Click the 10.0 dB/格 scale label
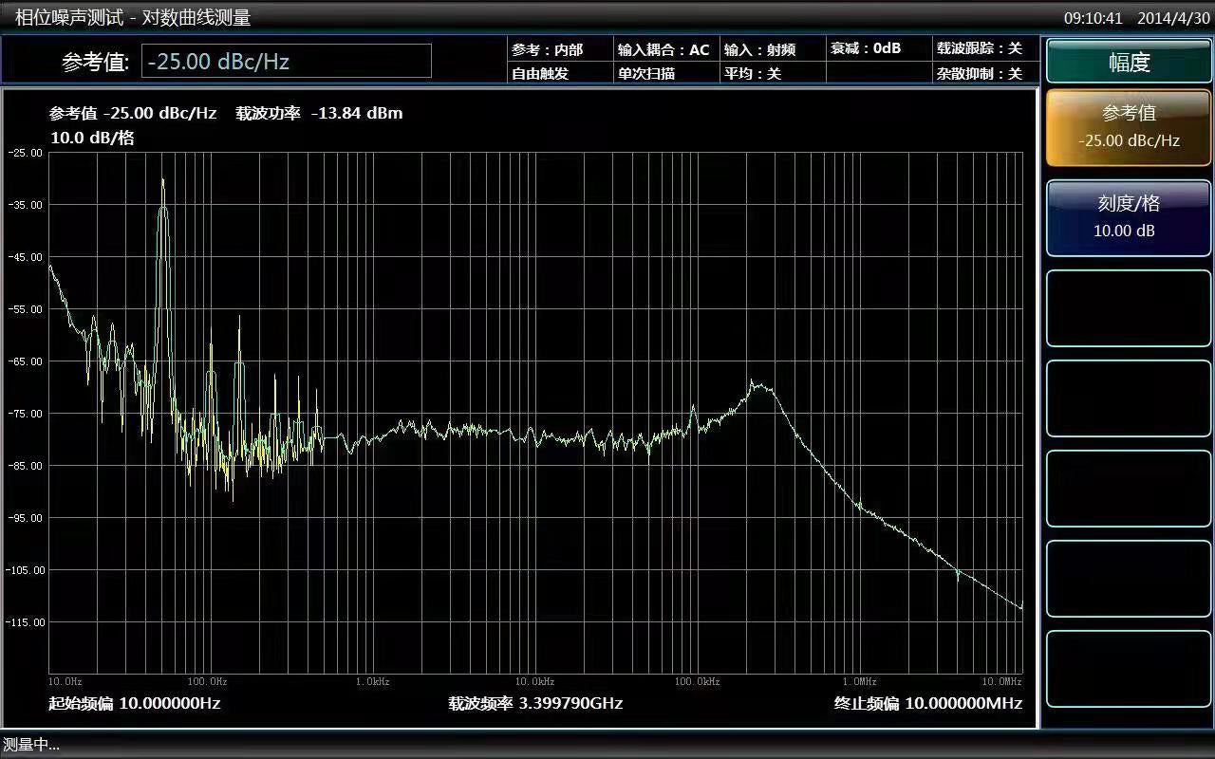Image resolution: width=1215 pixels, height=759 pixels. coord(92,138)
